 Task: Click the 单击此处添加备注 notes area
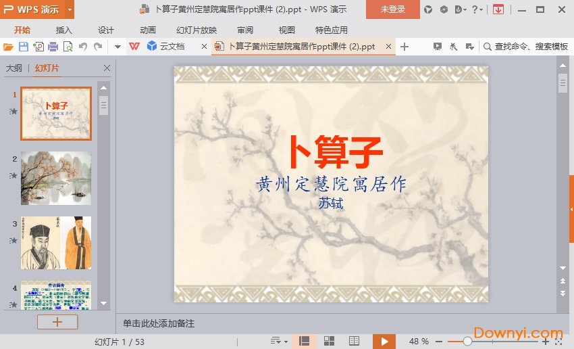159,323
